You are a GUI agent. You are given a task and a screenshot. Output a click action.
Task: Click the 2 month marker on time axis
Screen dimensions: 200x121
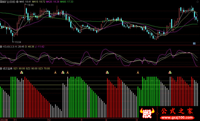click(x=106, y=120)
